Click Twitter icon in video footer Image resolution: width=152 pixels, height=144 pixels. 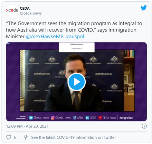pos(31,118)
